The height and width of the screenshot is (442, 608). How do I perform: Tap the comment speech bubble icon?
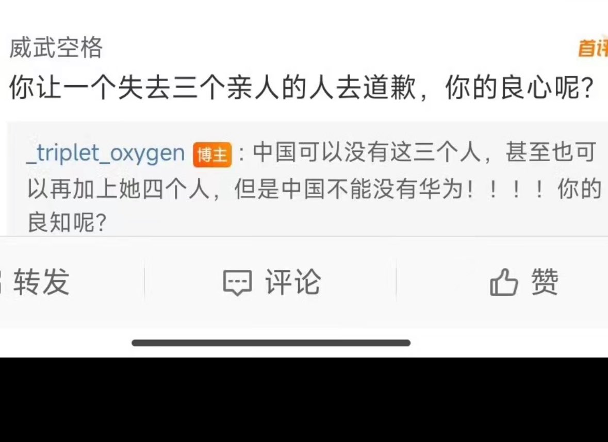[x=237, y=283]
